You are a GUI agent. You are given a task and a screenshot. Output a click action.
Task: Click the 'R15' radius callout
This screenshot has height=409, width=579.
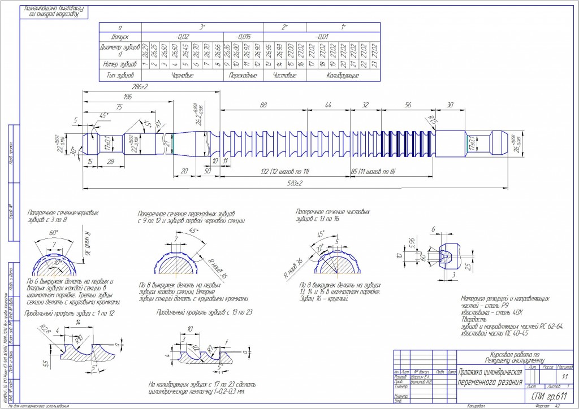tap(432, 120)
